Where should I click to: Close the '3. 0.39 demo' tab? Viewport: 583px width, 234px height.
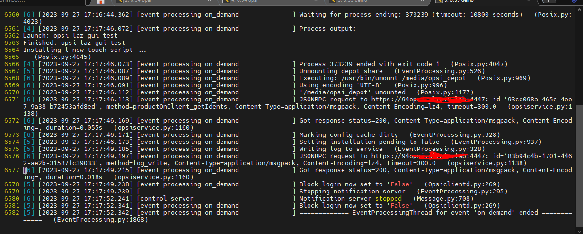423,1
